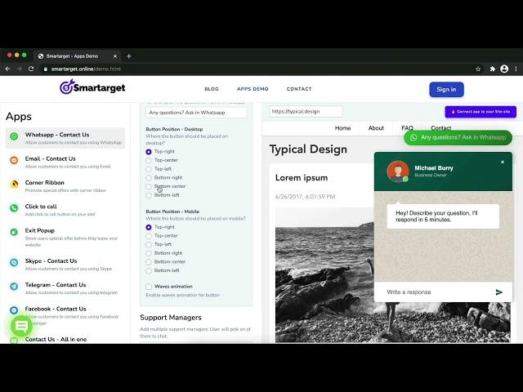Click Connect app to your Site button
The height and width of the screenshot is (392, 523).
pos(481,112)
